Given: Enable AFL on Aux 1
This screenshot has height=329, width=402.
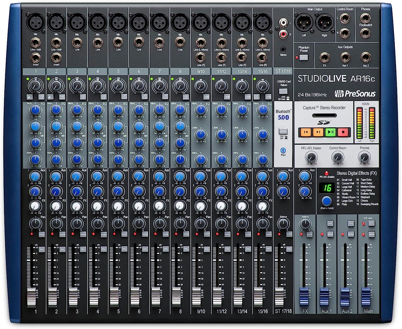Looking at the screenshot, I should [330, 223].
